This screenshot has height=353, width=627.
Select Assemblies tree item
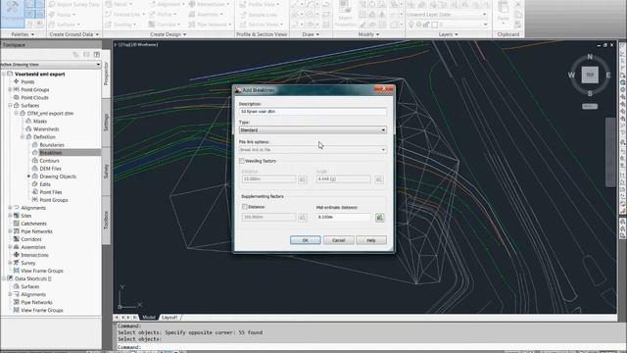click(33, 247)
